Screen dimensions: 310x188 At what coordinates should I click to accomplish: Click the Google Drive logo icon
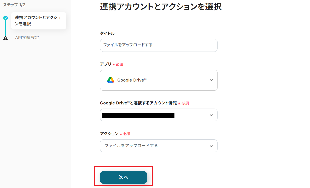[x=110, y=80]
